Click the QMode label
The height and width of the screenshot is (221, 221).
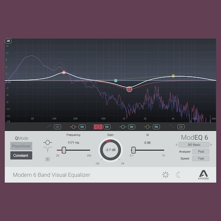click(22, 138)
